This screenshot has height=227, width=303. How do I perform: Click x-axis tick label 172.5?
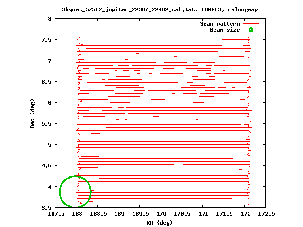coord(267,214)
